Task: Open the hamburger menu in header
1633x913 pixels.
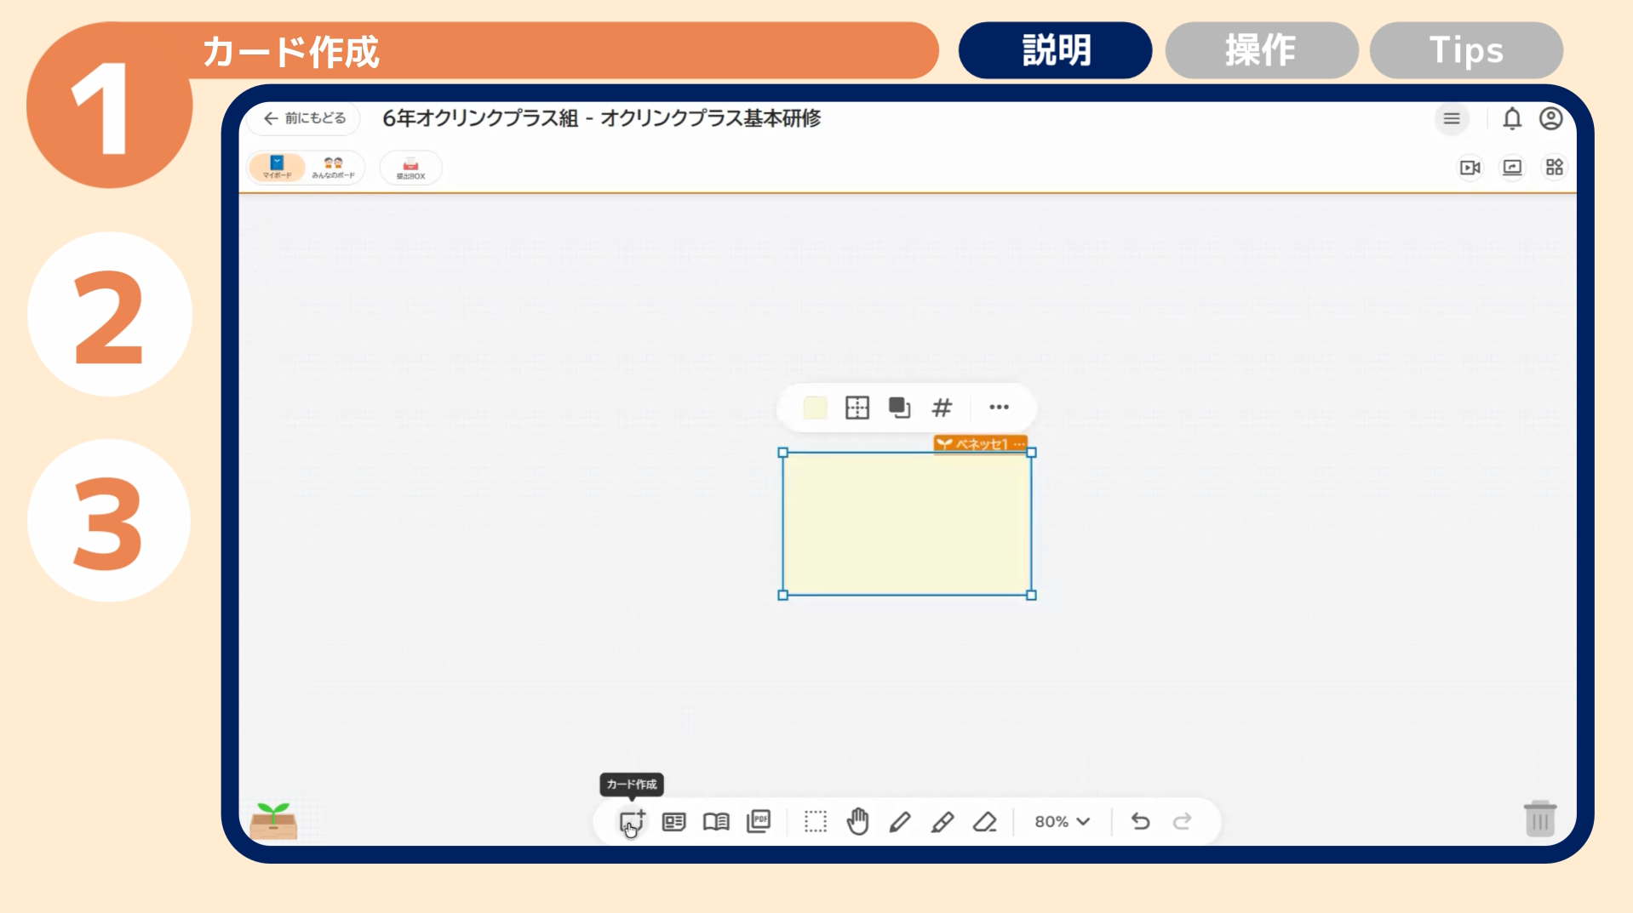Action: 1452,119
